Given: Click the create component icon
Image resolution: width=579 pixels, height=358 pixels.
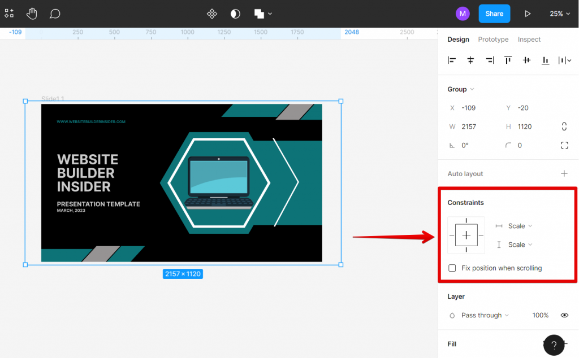Looking at the screenshot, I should (x=212, y=14).
